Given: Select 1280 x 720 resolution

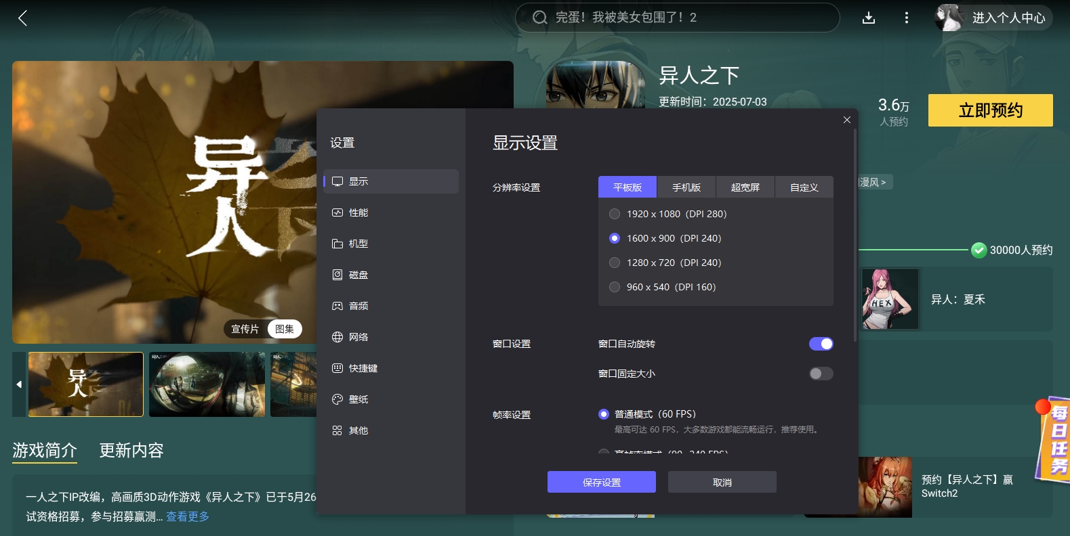Looking at the screenshot, I should tap(615, 263).
